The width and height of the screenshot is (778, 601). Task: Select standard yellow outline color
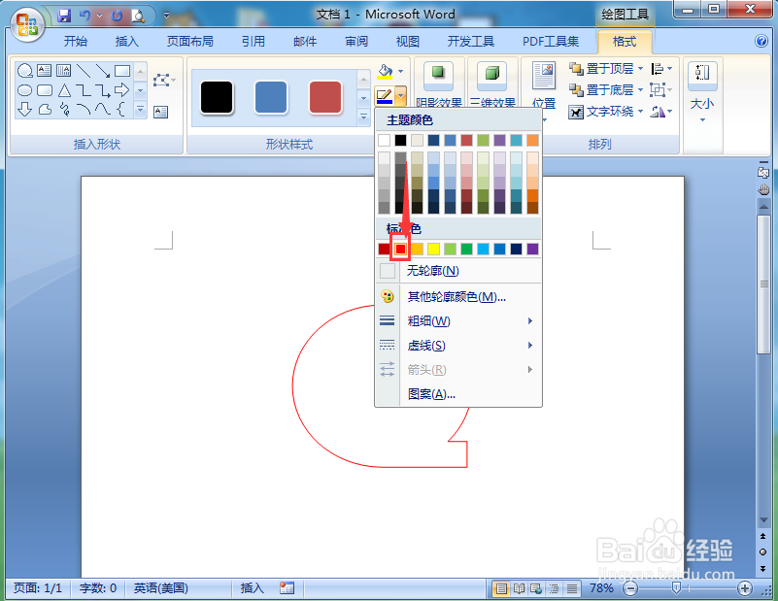[433, 249]
